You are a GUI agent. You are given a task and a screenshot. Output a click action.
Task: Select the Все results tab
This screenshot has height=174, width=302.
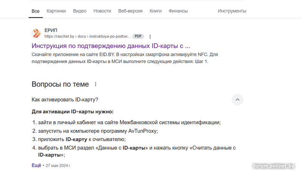tap(35, 11)
